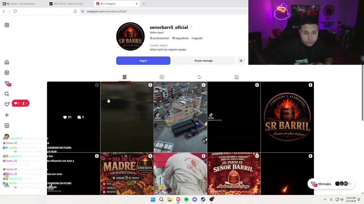Bookmark this page in the browser
This screenshot has height=204, width=364.
[75, 11]
